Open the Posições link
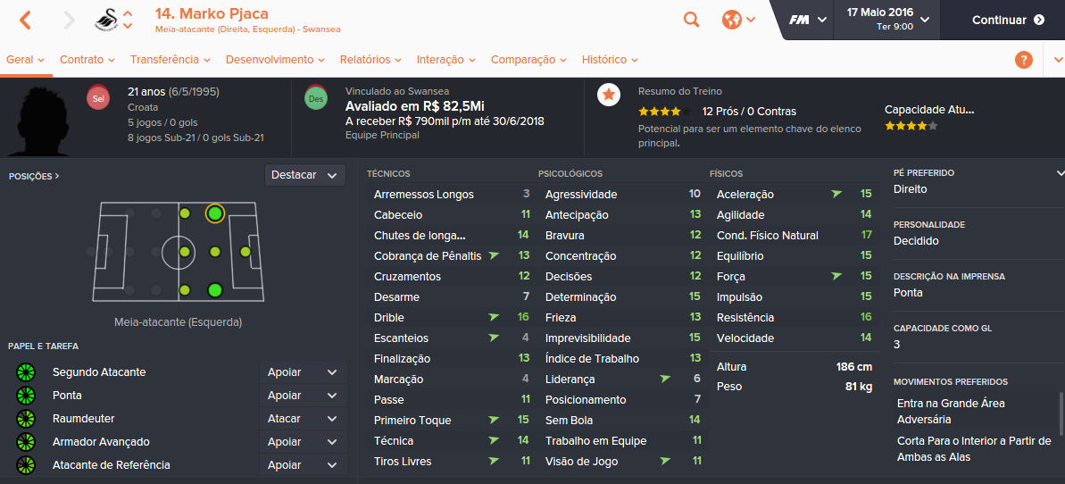This screenshot has width=1065, height=484. [x=34, y=176]
